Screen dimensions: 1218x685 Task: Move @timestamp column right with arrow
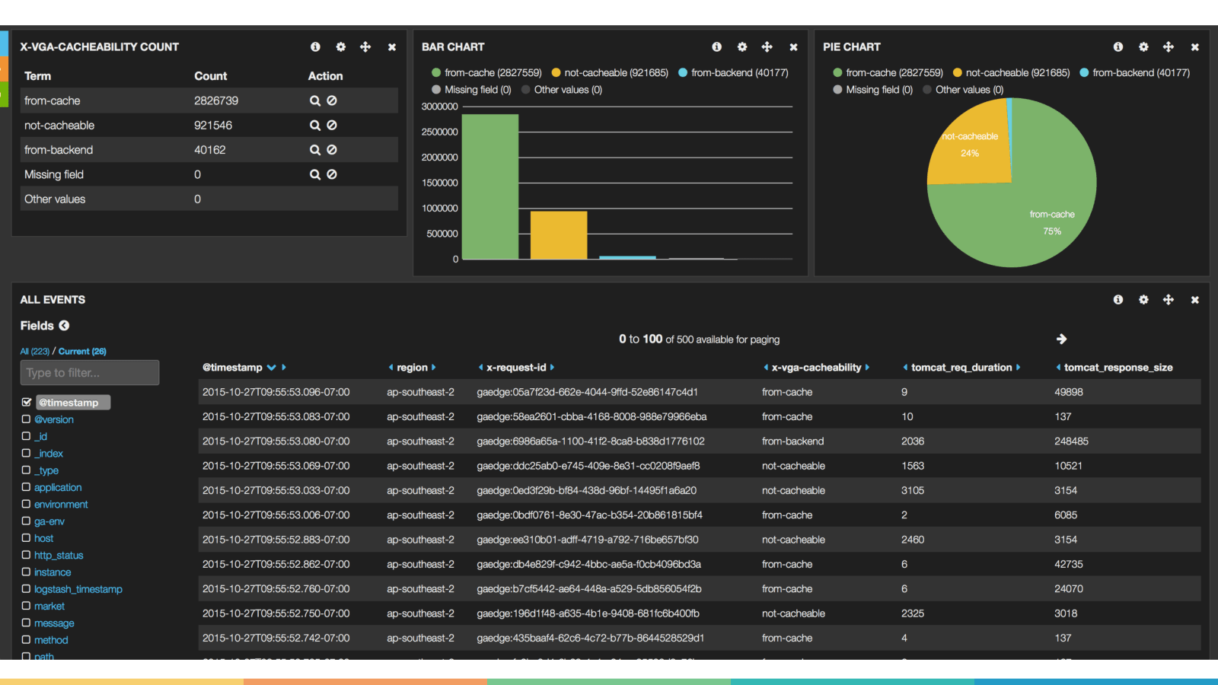(284, 368)
